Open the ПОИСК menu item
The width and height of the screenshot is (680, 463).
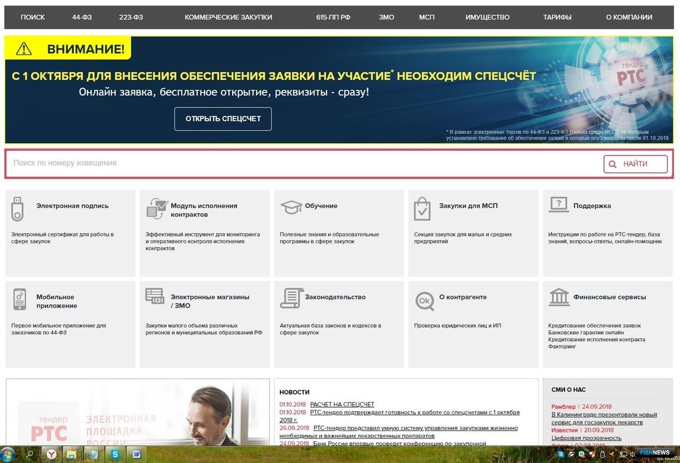pos(33,17)
